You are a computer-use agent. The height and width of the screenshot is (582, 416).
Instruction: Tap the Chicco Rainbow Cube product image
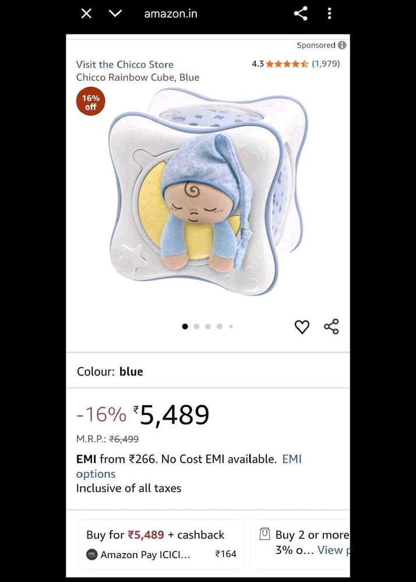coord(207,198)
